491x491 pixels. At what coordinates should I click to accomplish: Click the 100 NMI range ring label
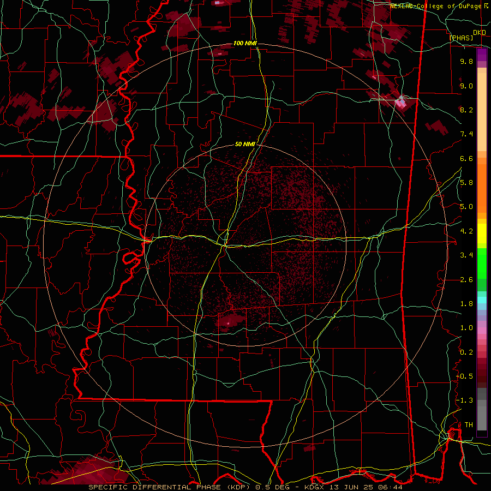(245, 43)
